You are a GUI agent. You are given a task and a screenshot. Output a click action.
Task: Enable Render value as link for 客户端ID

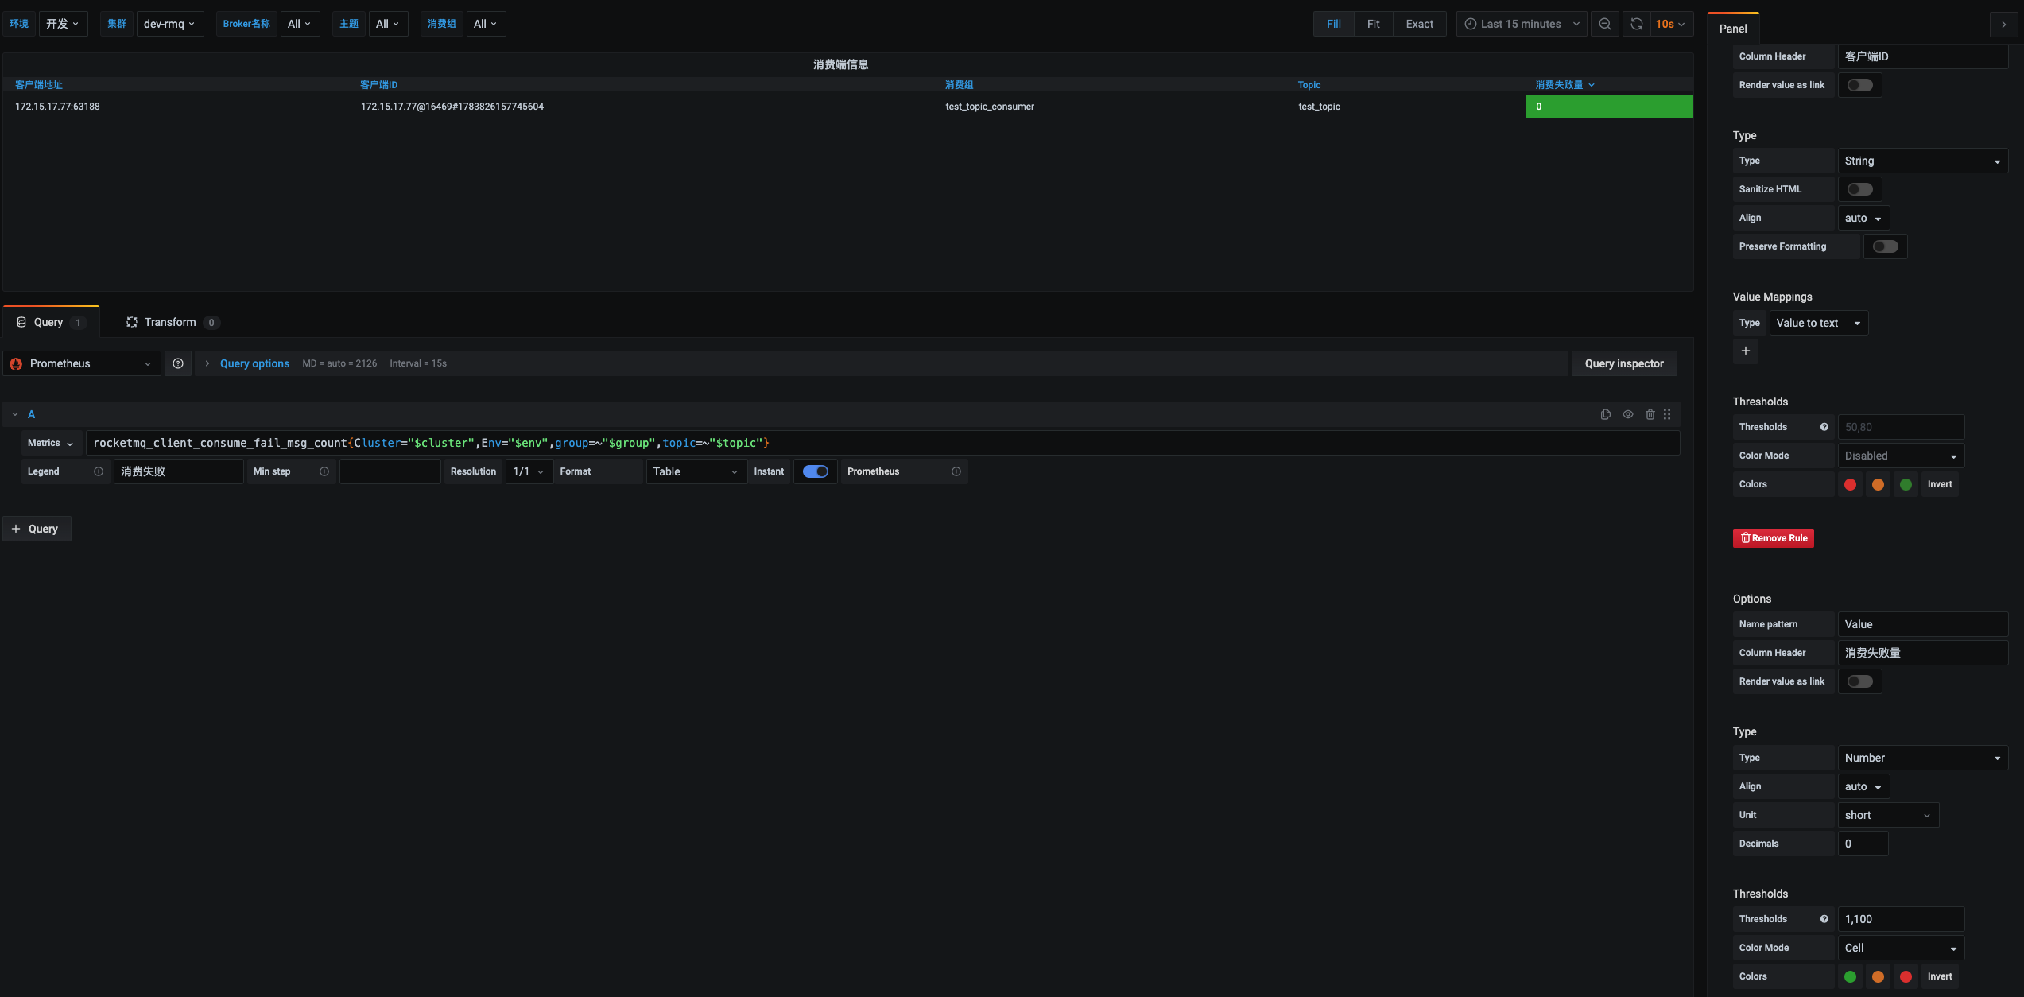tap(1859, 84)
